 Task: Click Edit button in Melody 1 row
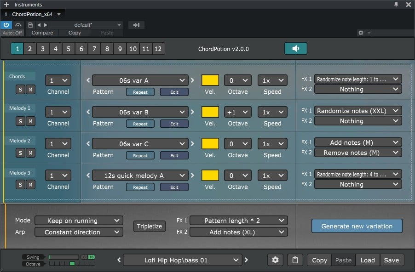[174, 124]
